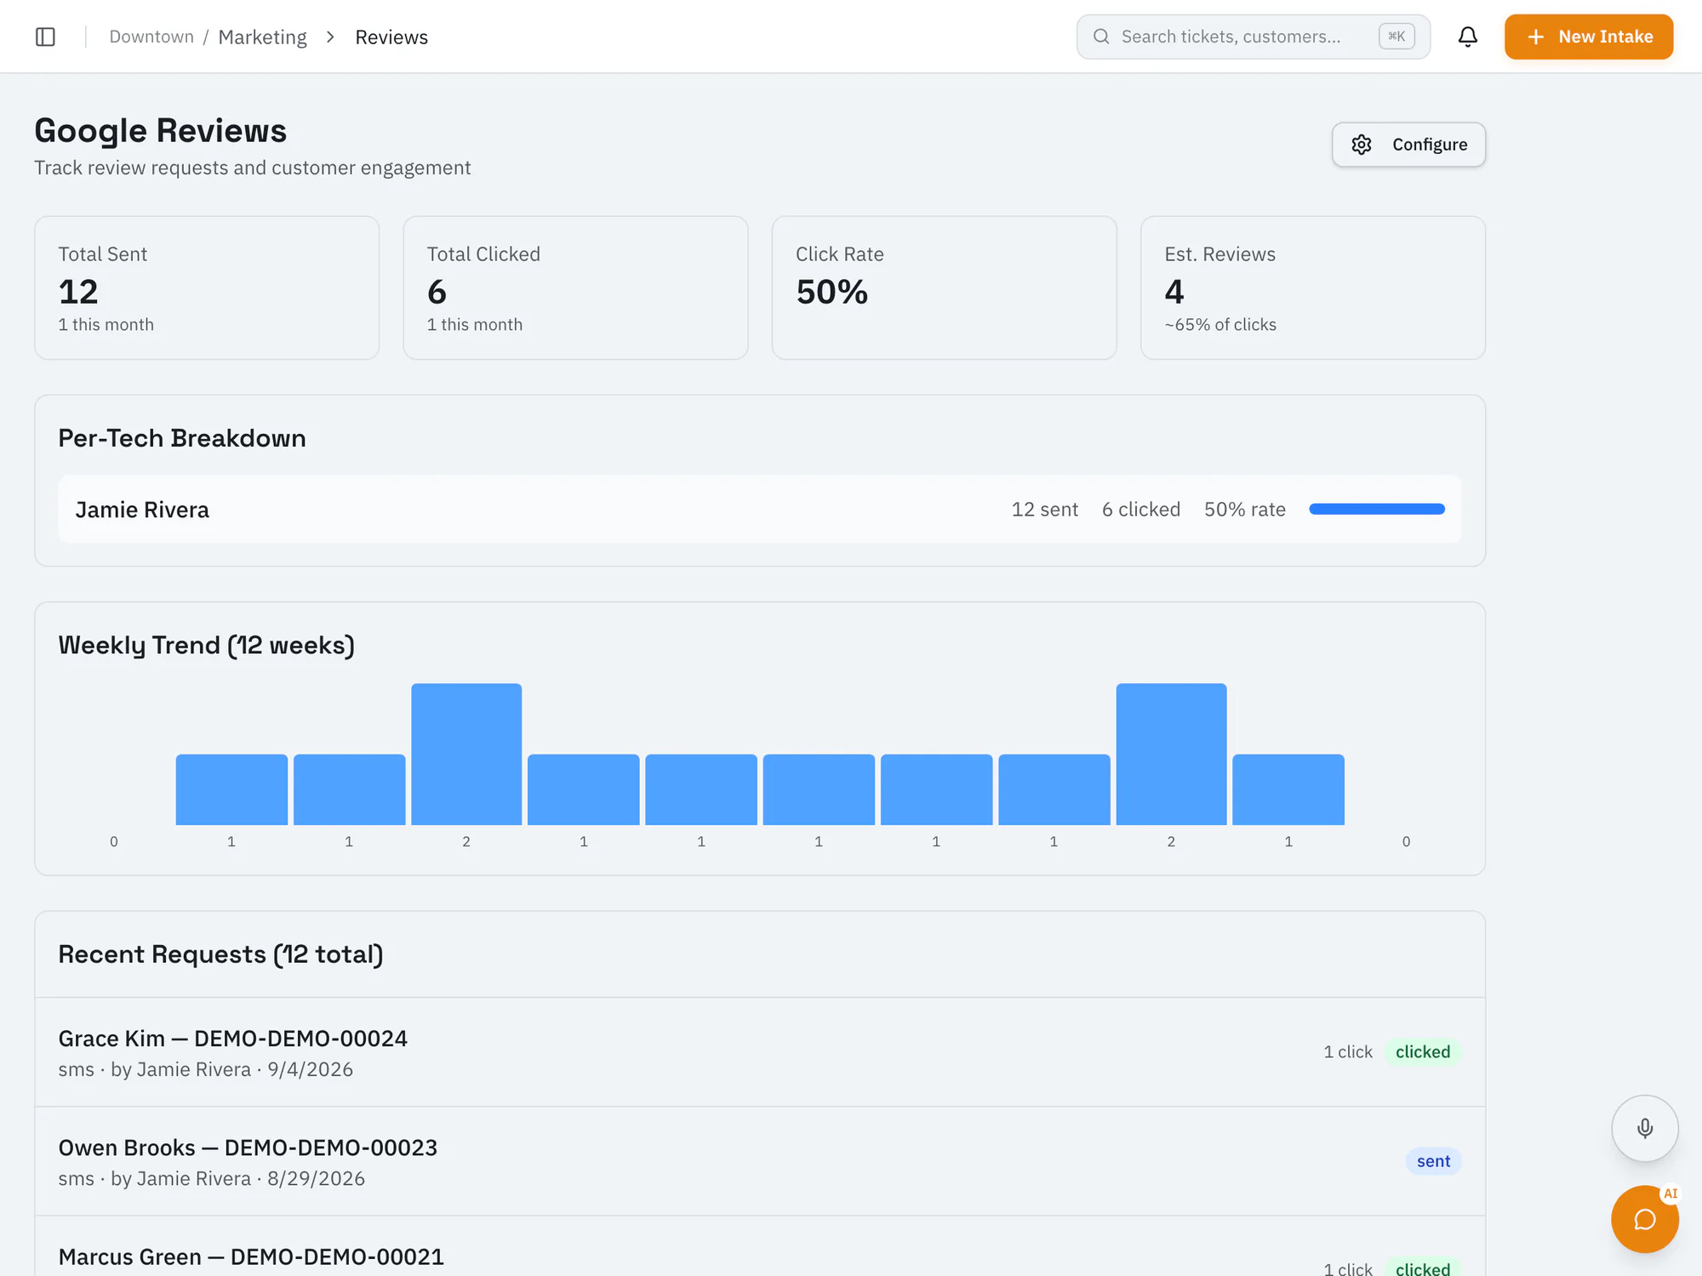The width and height of the screenshot is (1702, 1276).
Task: Navigate to Marketing breadcrumb
Action: [x=262, y=37]
